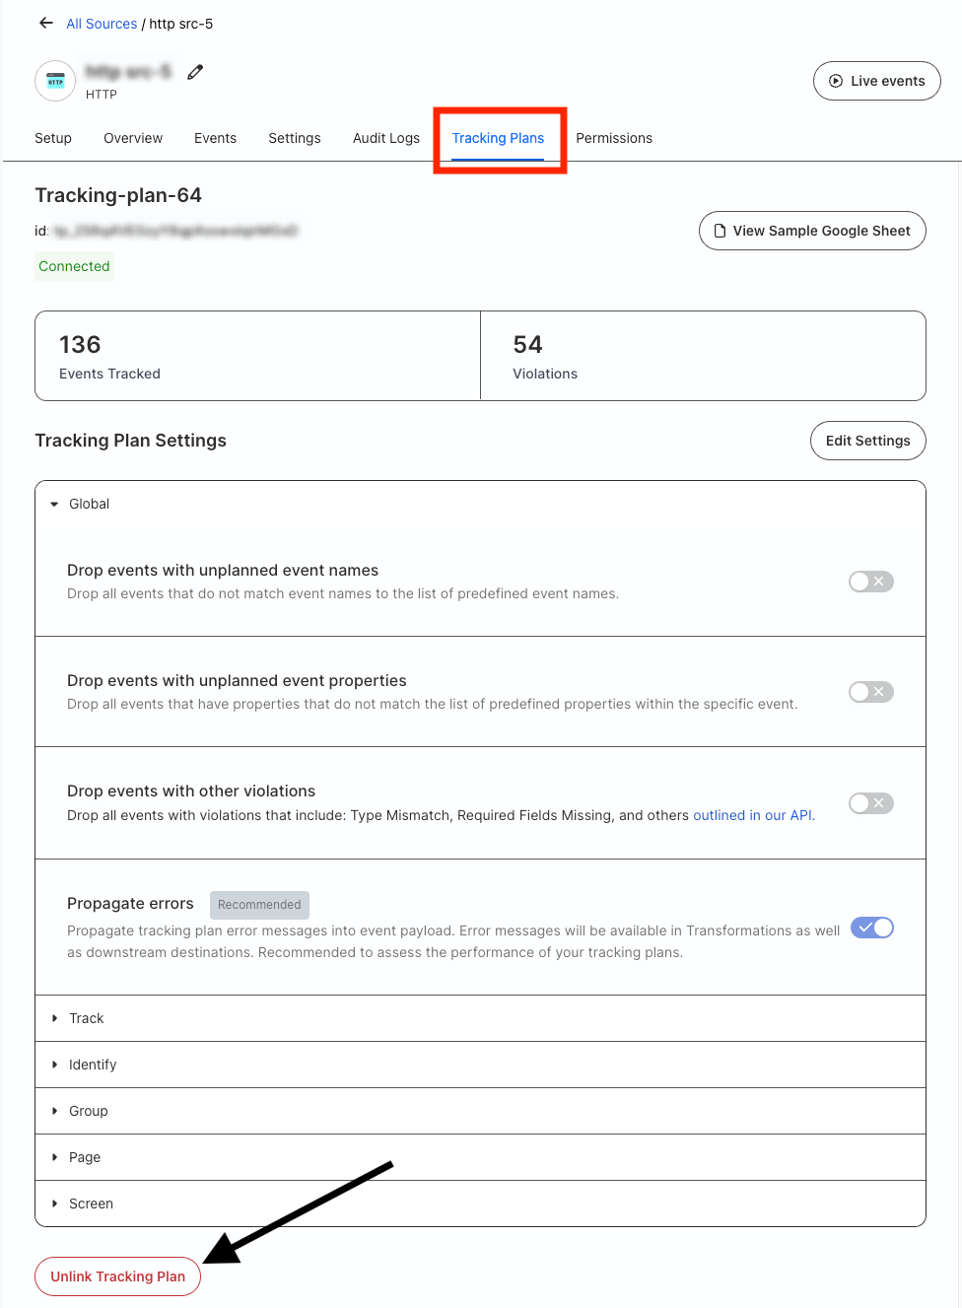The width and height of the screenshot is (962, 1308).
Task: Open the Permissions tab
Action: pos(614,138)
